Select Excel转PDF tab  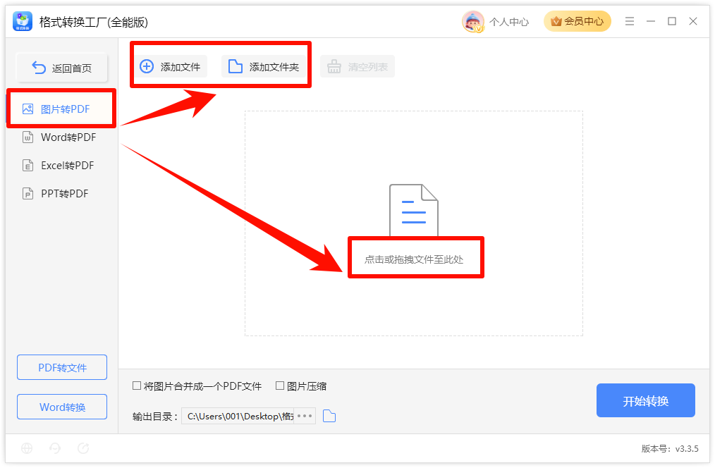(61, 166)
